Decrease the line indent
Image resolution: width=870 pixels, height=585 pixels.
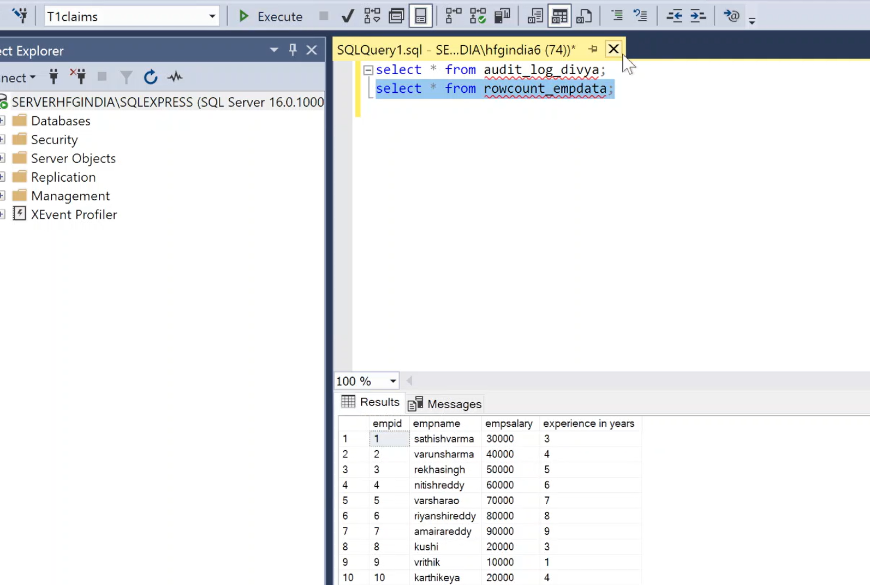[674, 16]
